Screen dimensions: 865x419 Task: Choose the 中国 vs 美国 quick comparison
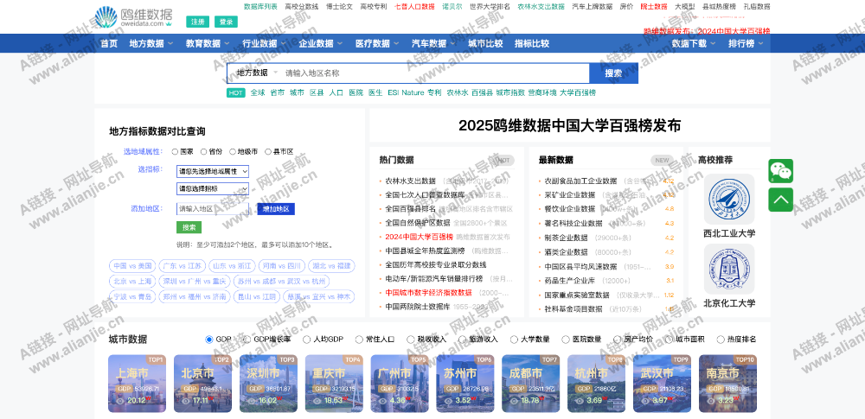[x=132, y=266]
